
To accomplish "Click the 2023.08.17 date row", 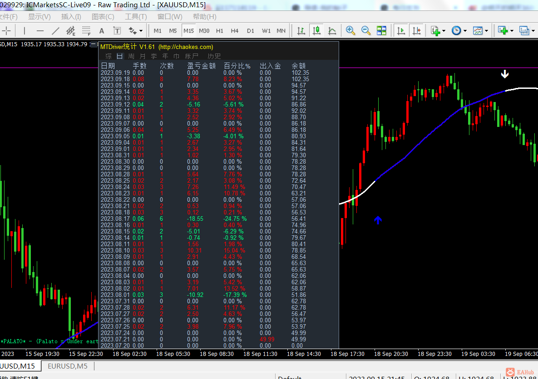I will [204, 219].
